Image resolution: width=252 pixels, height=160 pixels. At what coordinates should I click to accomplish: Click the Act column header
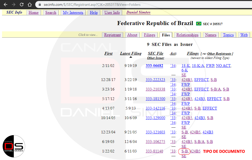[173, 53]
